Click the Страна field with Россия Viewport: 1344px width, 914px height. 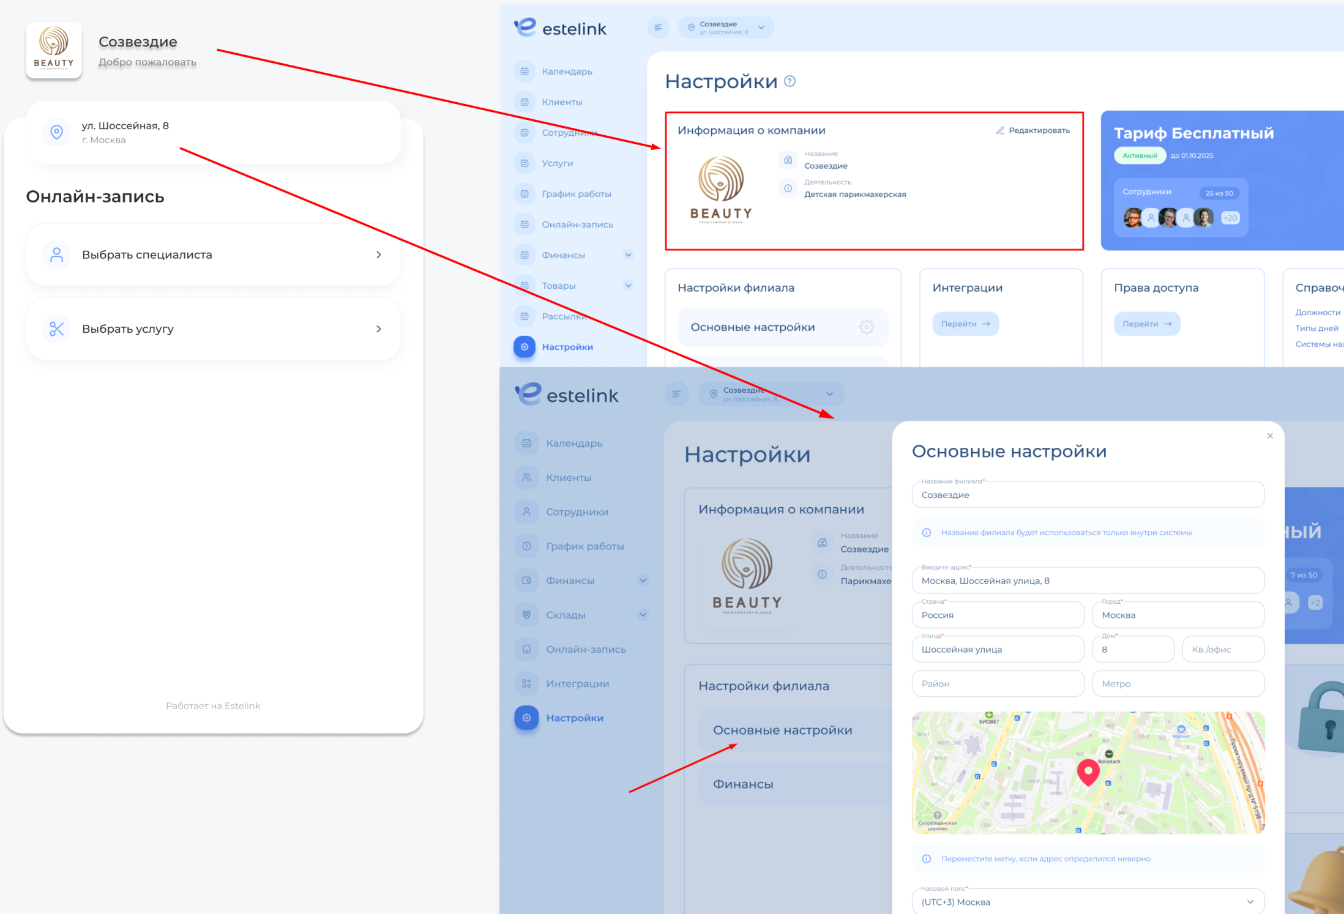[998, 615]
